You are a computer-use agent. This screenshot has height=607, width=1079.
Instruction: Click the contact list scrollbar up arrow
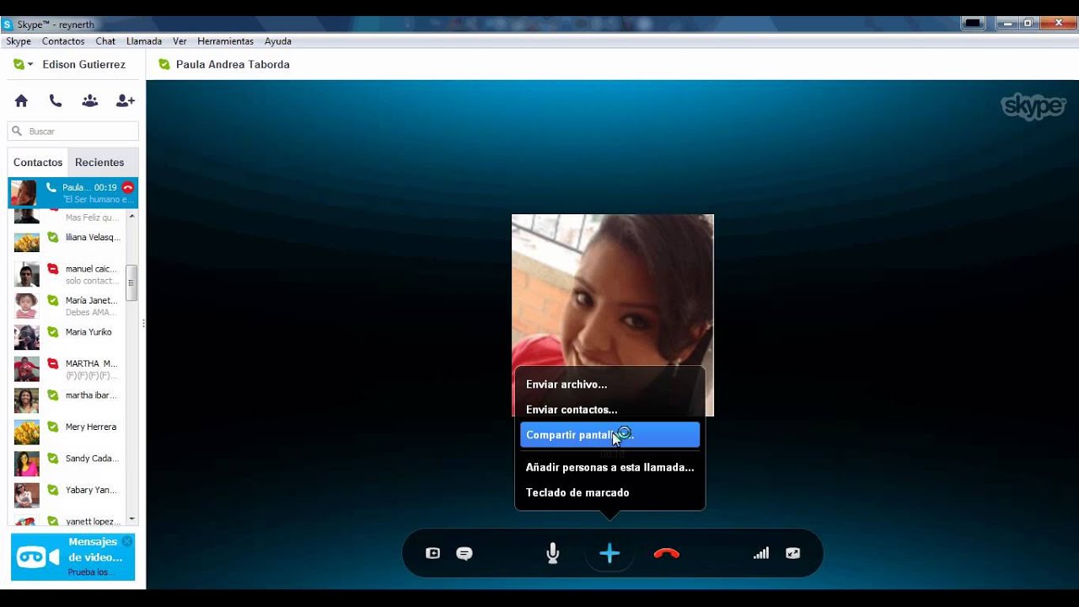[132, 217]
